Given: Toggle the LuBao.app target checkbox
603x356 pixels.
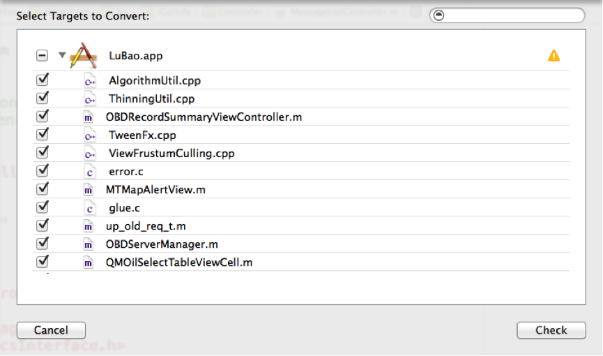Looking at the screenshot, I should [x=42, y=56].
